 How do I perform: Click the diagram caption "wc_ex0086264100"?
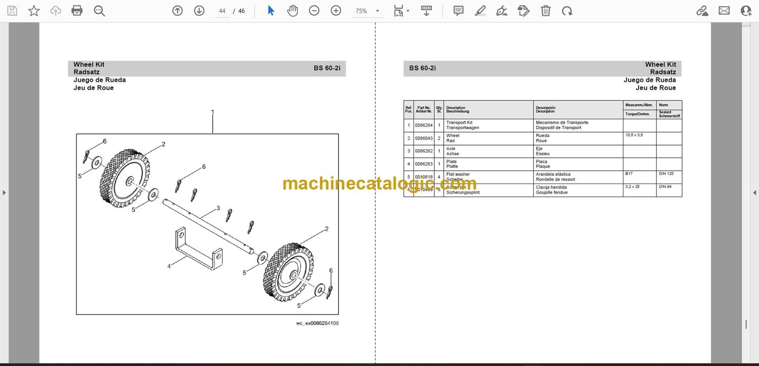tap(317, 324)
